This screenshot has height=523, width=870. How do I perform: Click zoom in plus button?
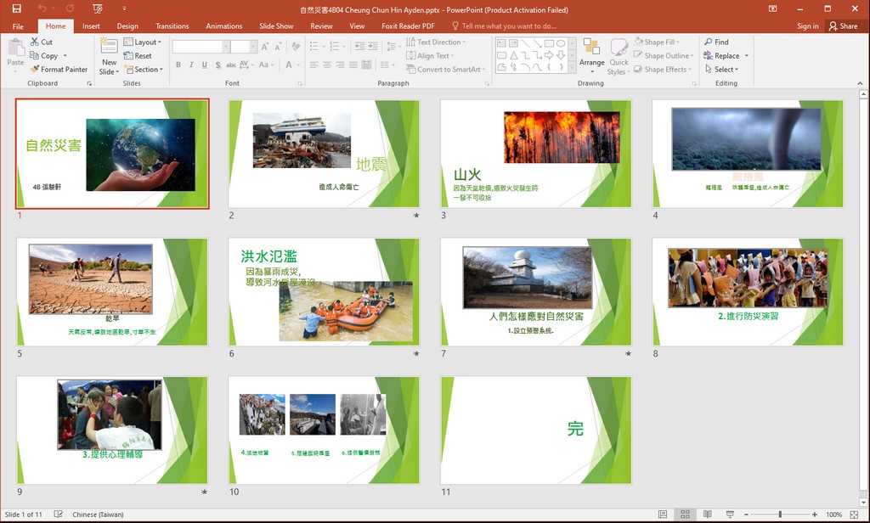click(814, 515)
